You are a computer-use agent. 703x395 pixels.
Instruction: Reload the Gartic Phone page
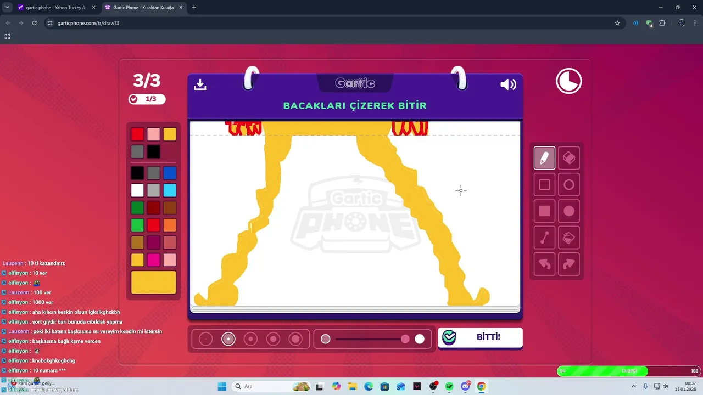(34, 23)
